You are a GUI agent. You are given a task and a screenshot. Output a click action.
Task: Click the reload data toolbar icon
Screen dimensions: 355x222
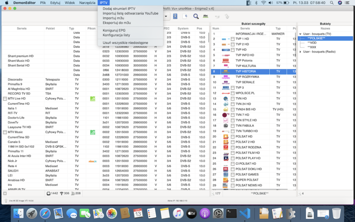click(x=185, y=16)
